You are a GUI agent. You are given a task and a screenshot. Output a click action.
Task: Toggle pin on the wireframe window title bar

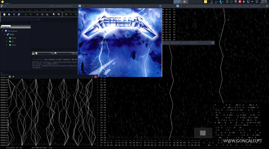tap(13, 77)
